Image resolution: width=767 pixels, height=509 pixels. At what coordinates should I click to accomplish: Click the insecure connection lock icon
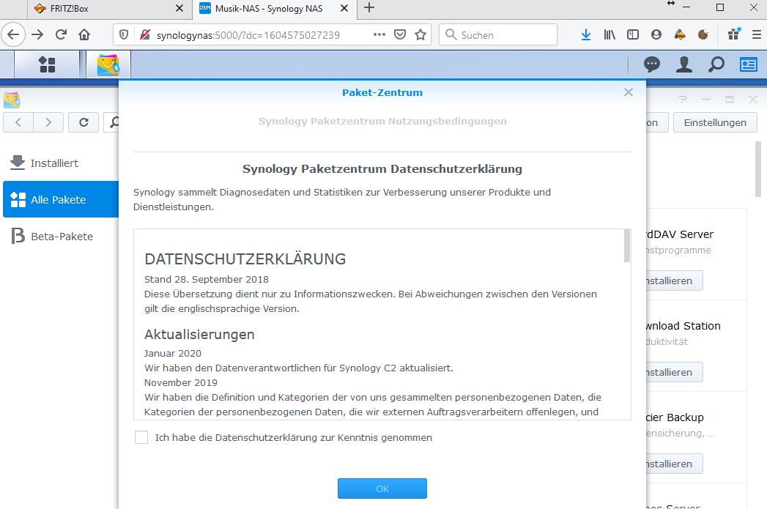pos(145,34)
